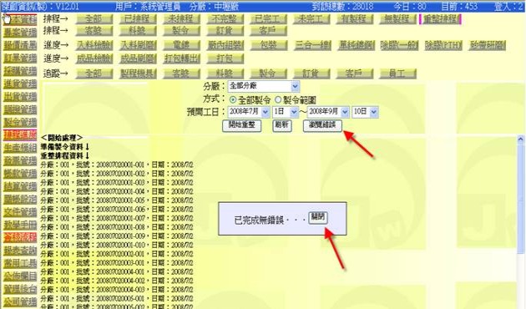Close the 已完成無錯誤 dialog with 關閉
The height and width of the screenshot is (309, 526).
[317, 217]
